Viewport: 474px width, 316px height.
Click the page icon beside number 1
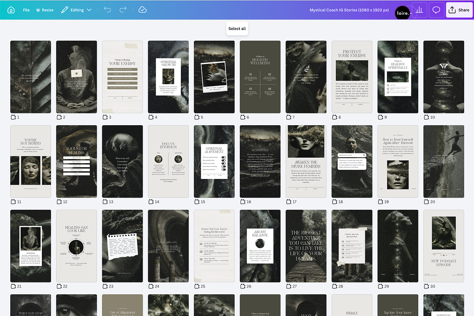tap(13, 117)
